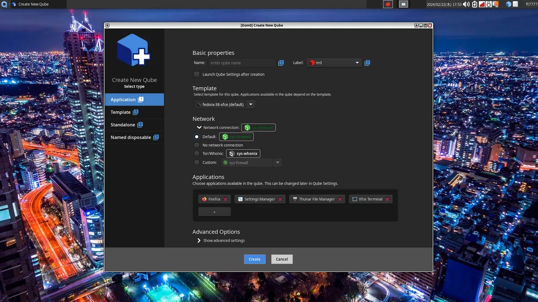
Task: Click the clipboard tray icon
Action: [x=516, y=4]
